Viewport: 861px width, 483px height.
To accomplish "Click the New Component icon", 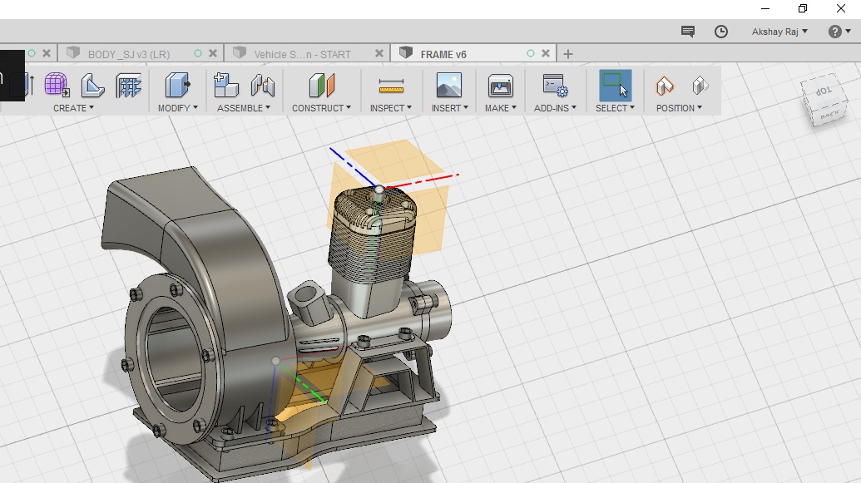I will pyautogui.click(x=225, y=85).
